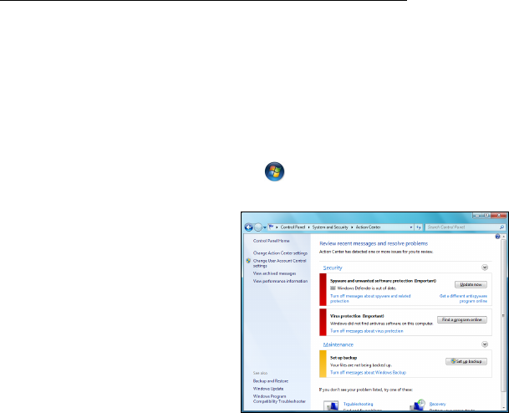Viewport: 509px width, 413px height.
Task: Click the Windows Defender icon
Action: [x=333, y=288]
